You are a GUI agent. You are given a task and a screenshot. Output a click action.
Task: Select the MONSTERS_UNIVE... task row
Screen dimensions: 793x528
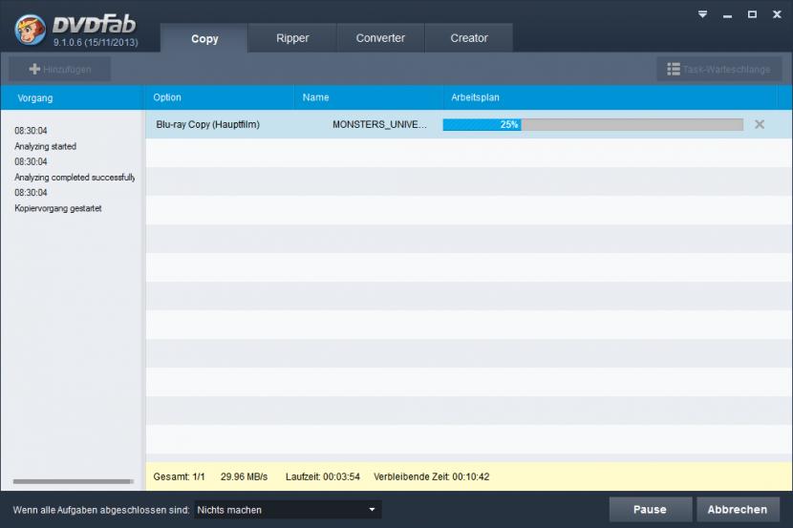coord(379,125)
